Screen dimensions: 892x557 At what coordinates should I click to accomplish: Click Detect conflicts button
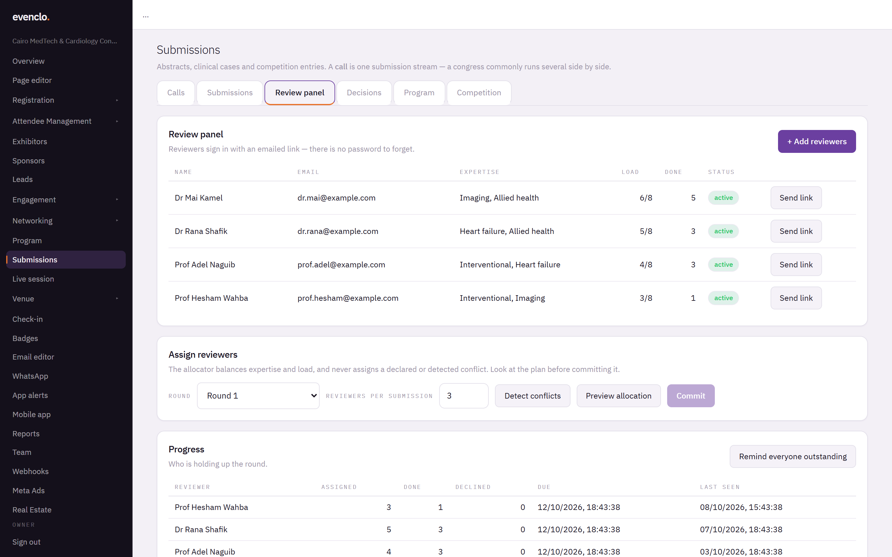coord(532,396)
